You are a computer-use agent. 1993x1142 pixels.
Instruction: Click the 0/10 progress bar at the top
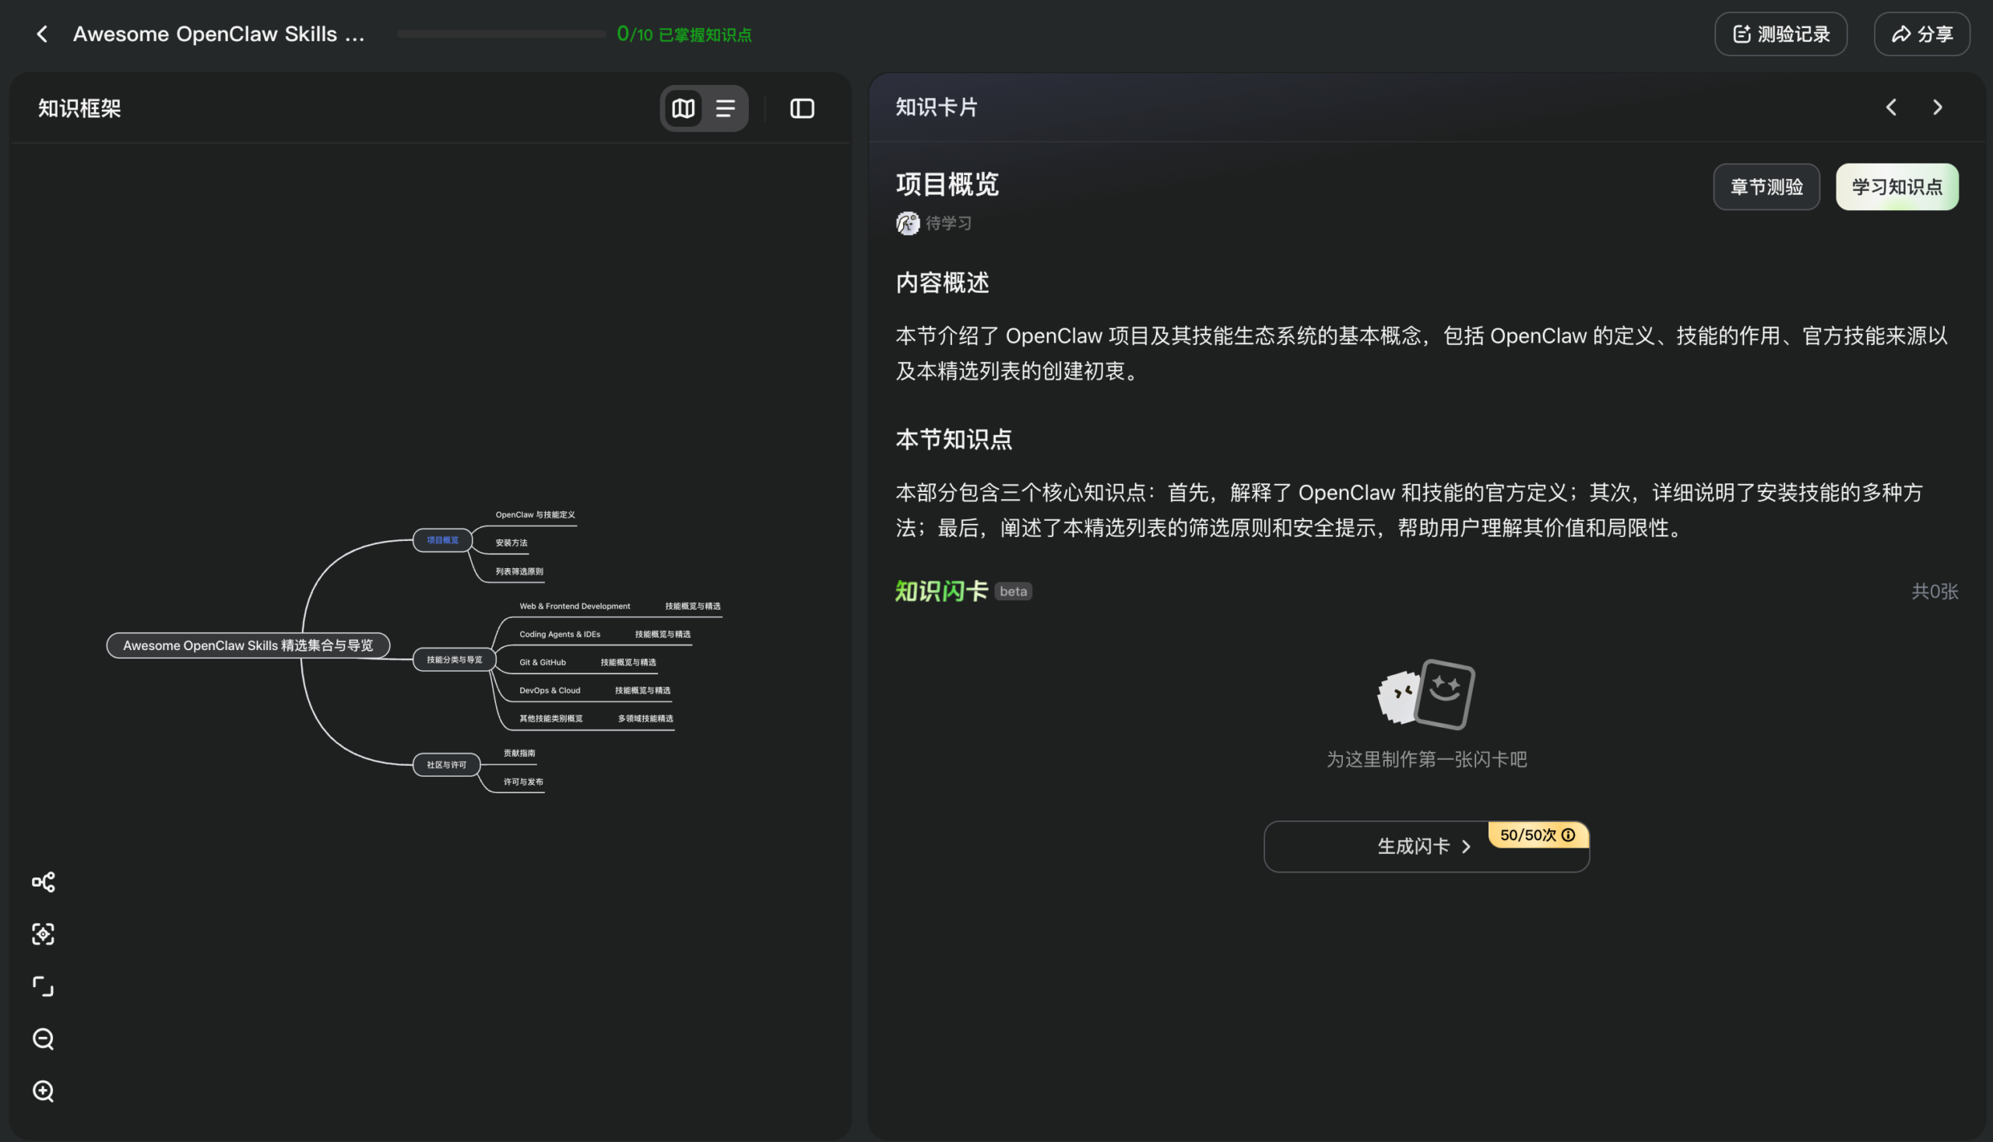coord(501,33)
